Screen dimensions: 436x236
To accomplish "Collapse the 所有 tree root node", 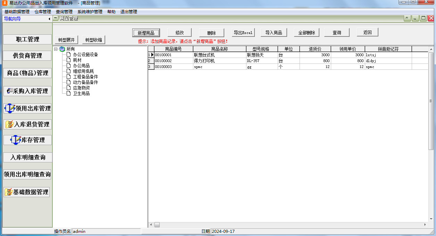I will point(56,49).
